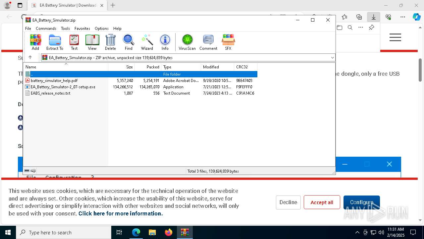Click the volume speaker tray icon
Screen dimensions: 424x239
click(x=381, y=232)
